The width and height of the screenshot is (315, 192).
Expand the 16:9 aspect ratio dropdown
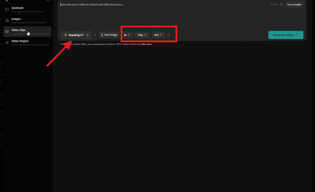click(158, 35)
